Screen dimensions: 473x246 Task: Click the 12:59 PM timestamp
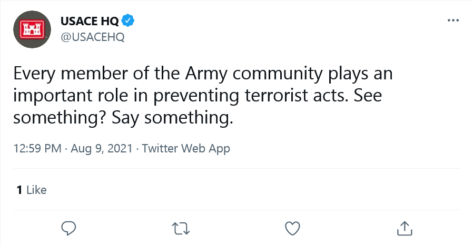37,148
